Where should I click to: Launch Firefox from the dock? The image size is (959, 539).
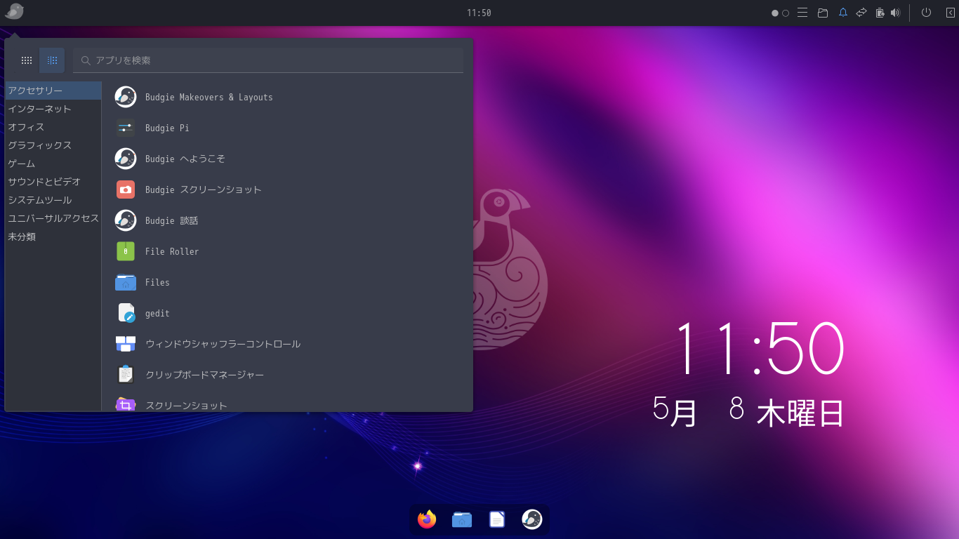click(427, 519)
